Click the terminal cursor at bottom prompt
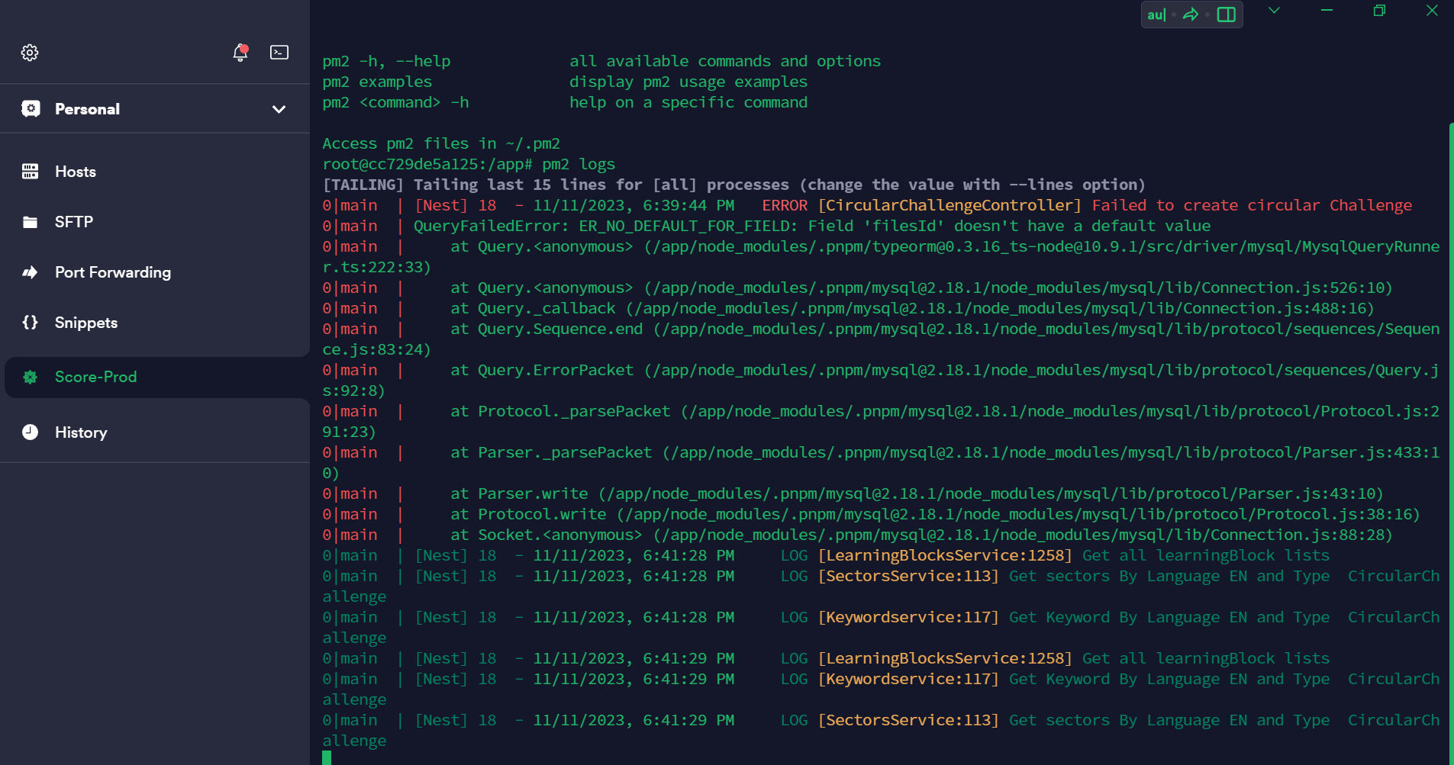Screen dimensions: 1454x765 point(327,757)
